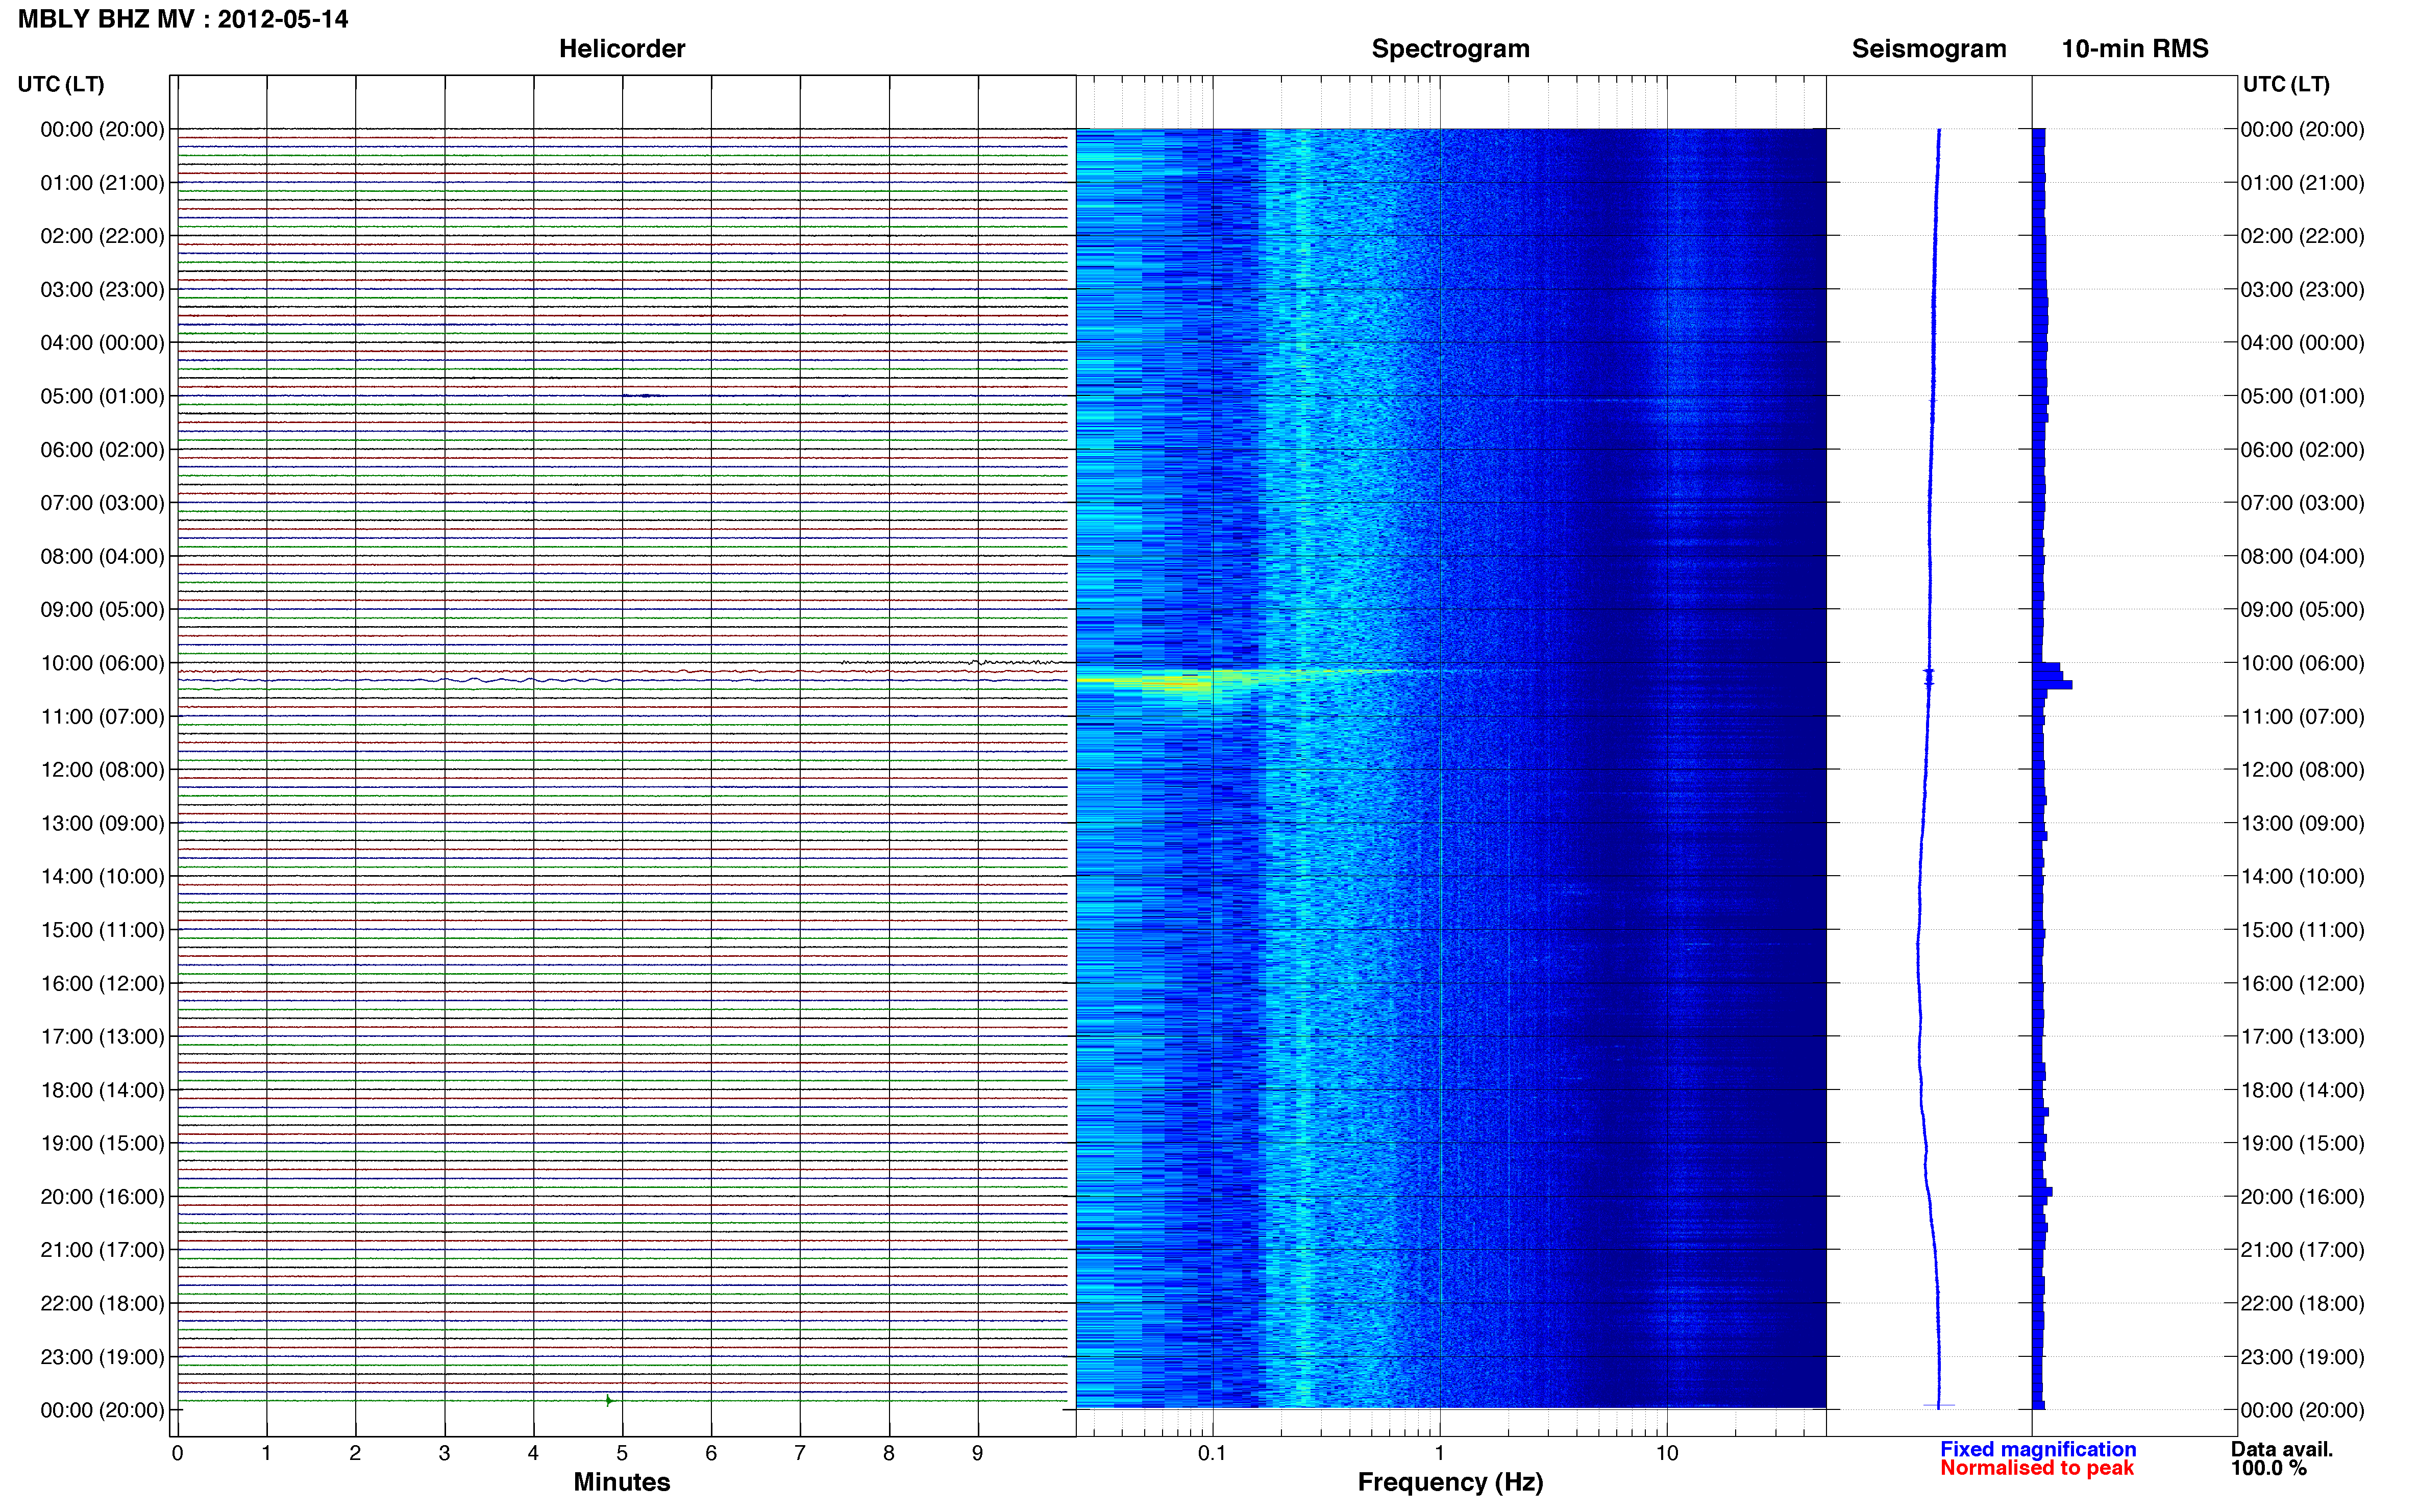This screenshot has height=1512, width=2419.
Task: Click helicorder-side label '03:00 (23:00)'
Action: click(102, 290)
